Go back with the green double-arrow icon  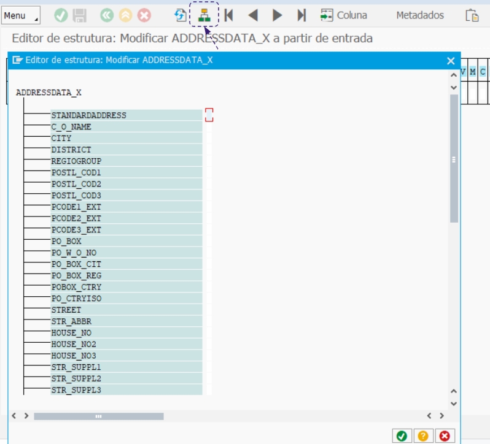tap(106, 15)
